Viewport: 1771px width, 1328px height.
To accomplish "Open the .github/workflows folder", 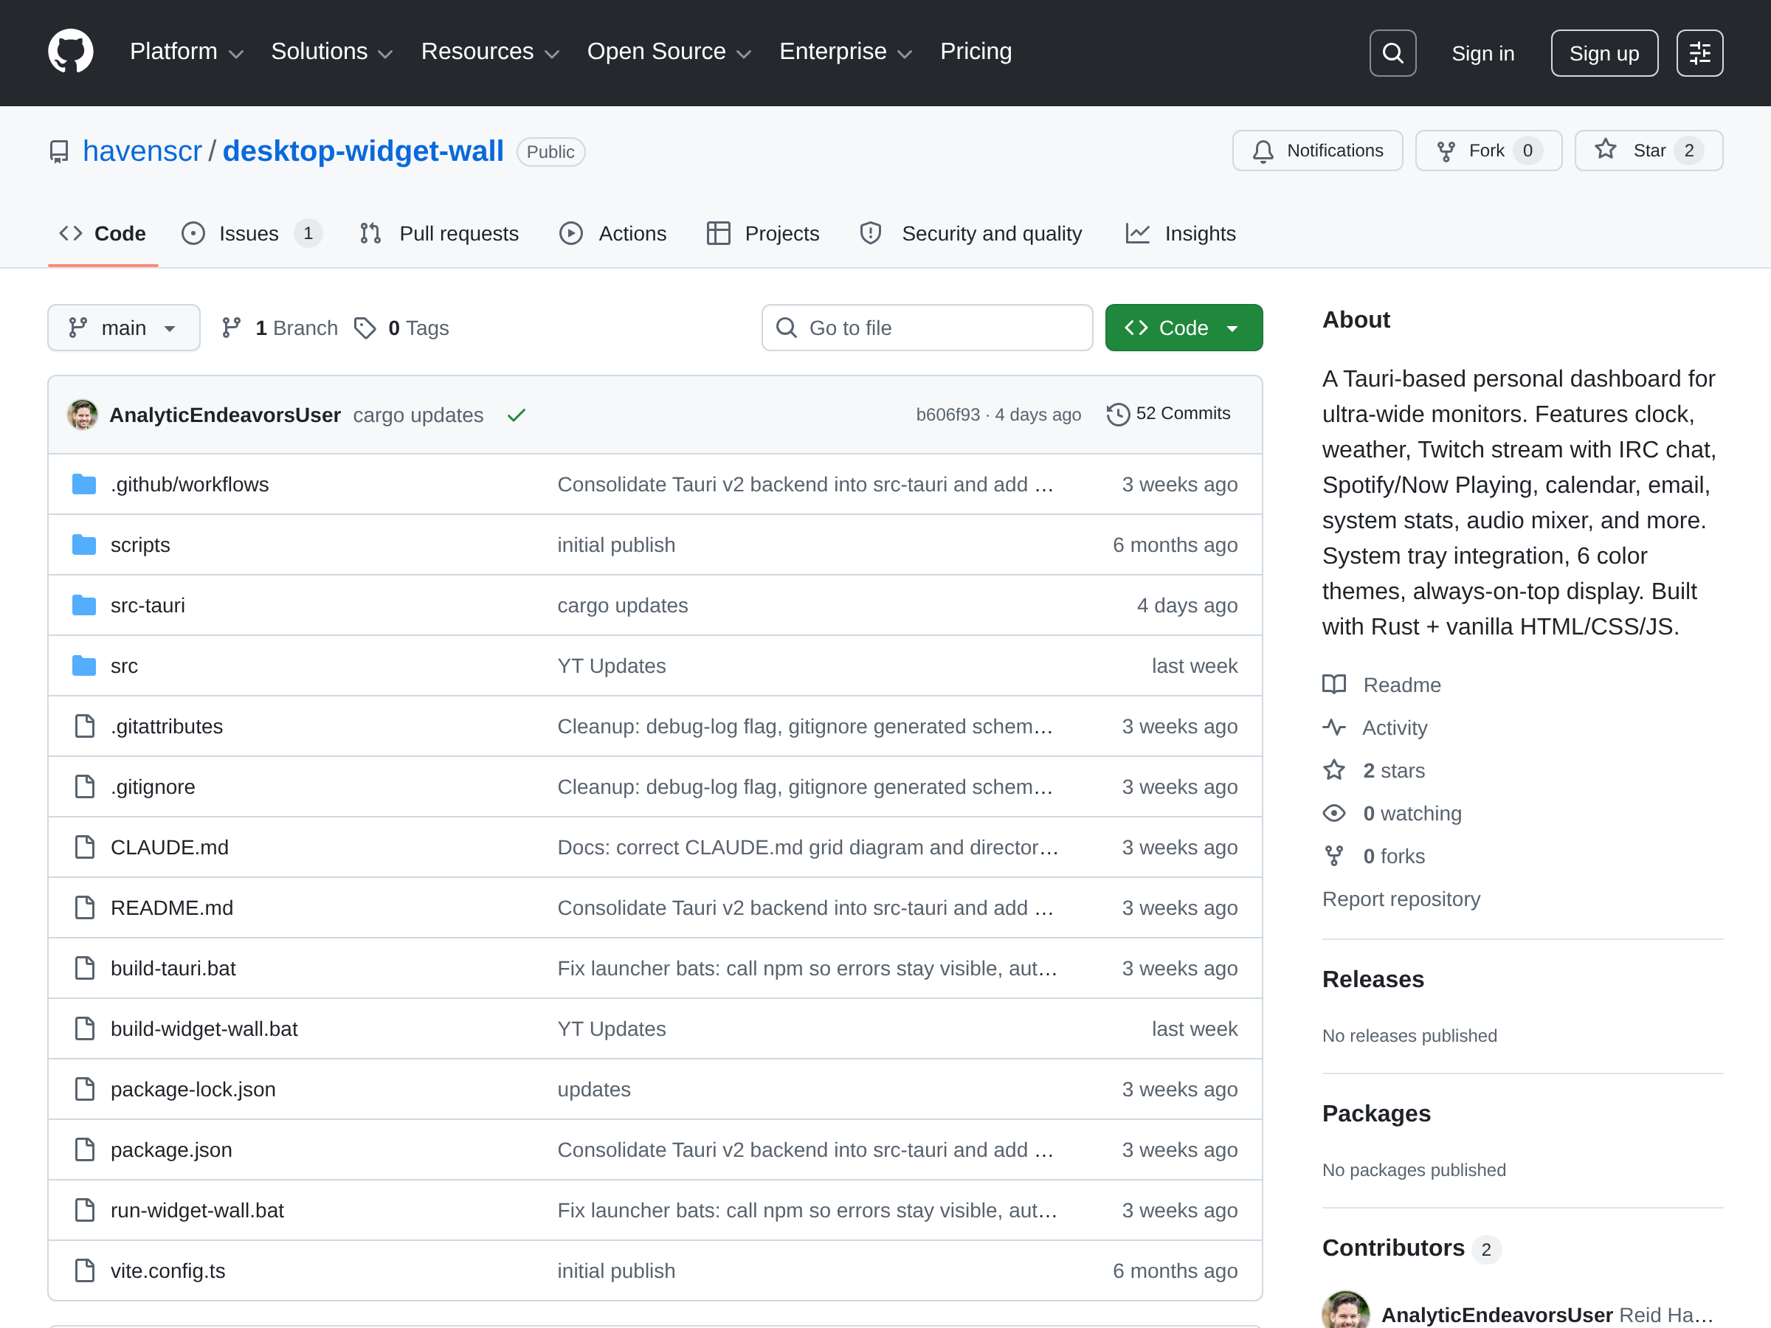I will [190, 484].
